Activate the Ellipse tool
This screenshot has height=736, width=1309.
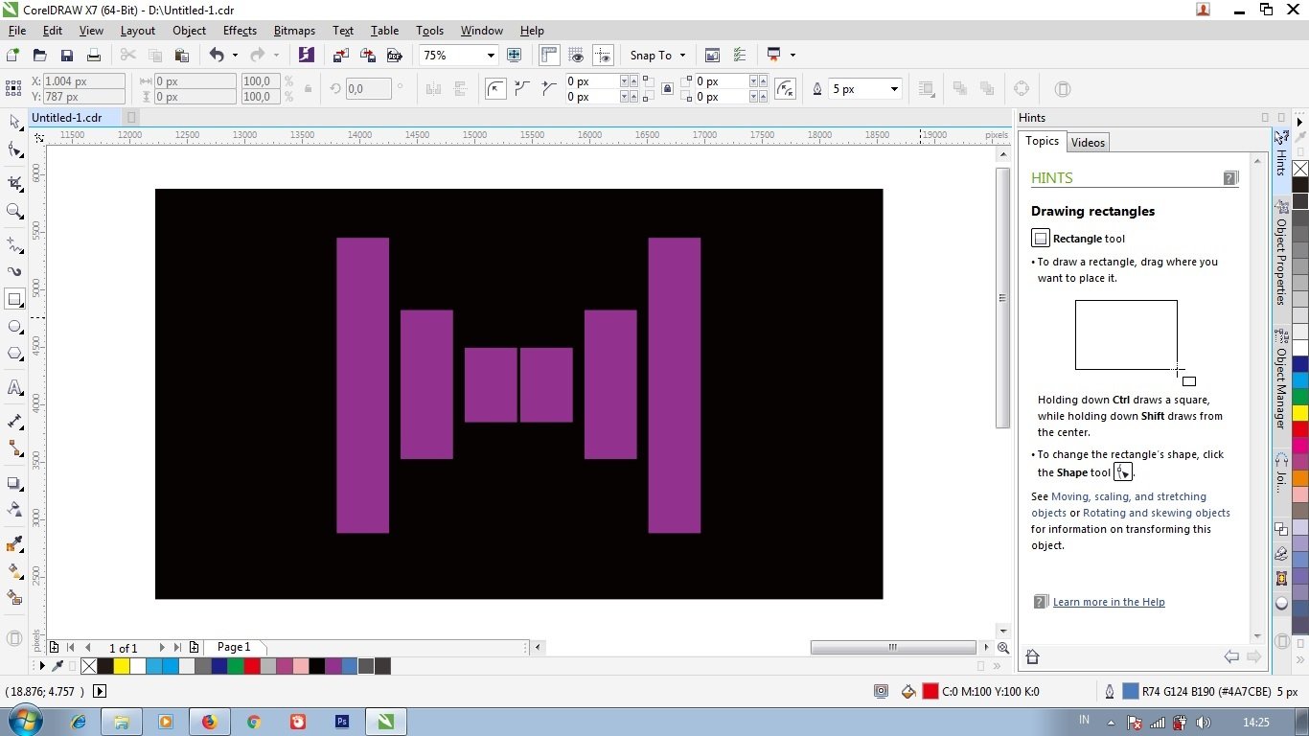tap(14, 327)
